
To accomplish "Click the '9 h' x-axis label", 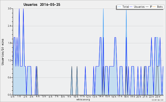I will point(69,97).
